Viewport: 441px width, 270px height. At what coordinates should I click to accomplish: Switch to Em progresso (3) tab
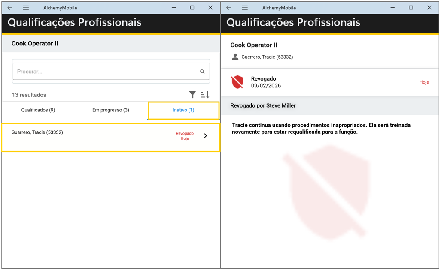[111, 110]
